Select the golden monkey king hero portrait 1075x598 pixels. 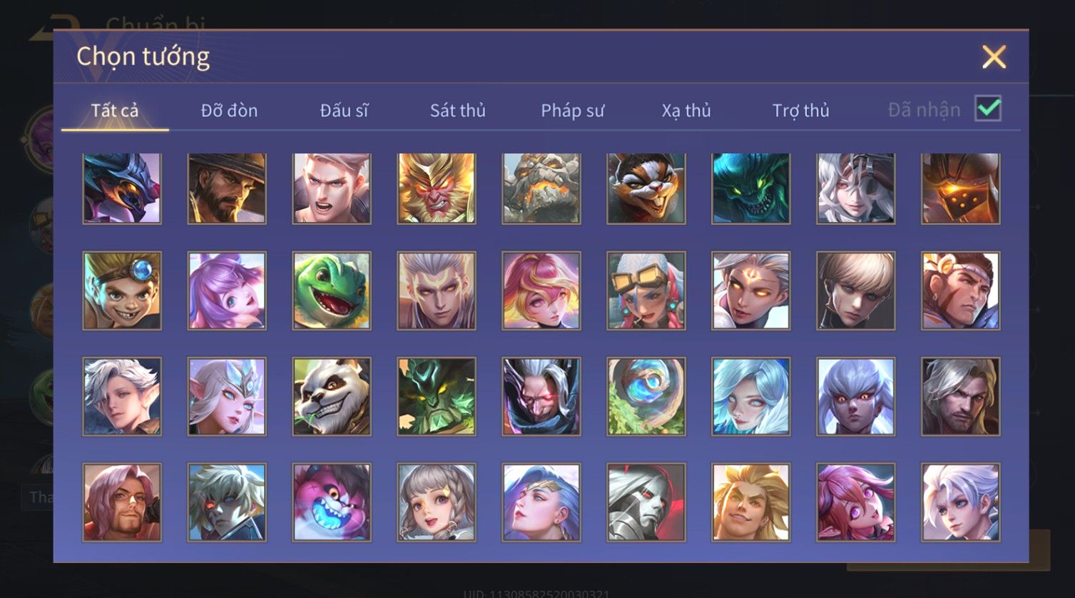point(437,188)
